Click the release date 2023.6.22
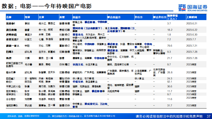 (x=192, y=30)
